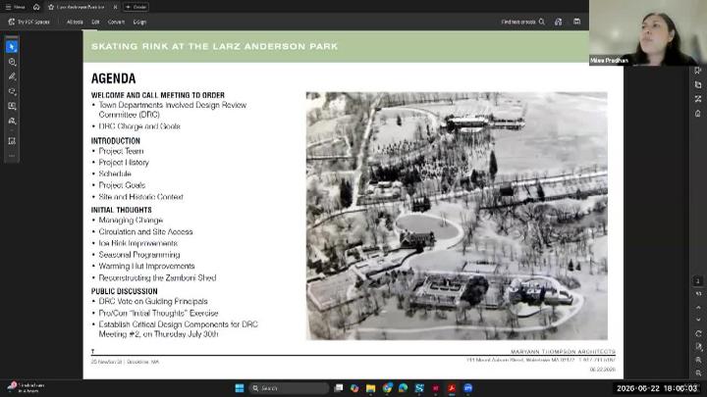Go to the previous page with up chevron
Viewport: 707px width, 397px height.
click(698, 308)
